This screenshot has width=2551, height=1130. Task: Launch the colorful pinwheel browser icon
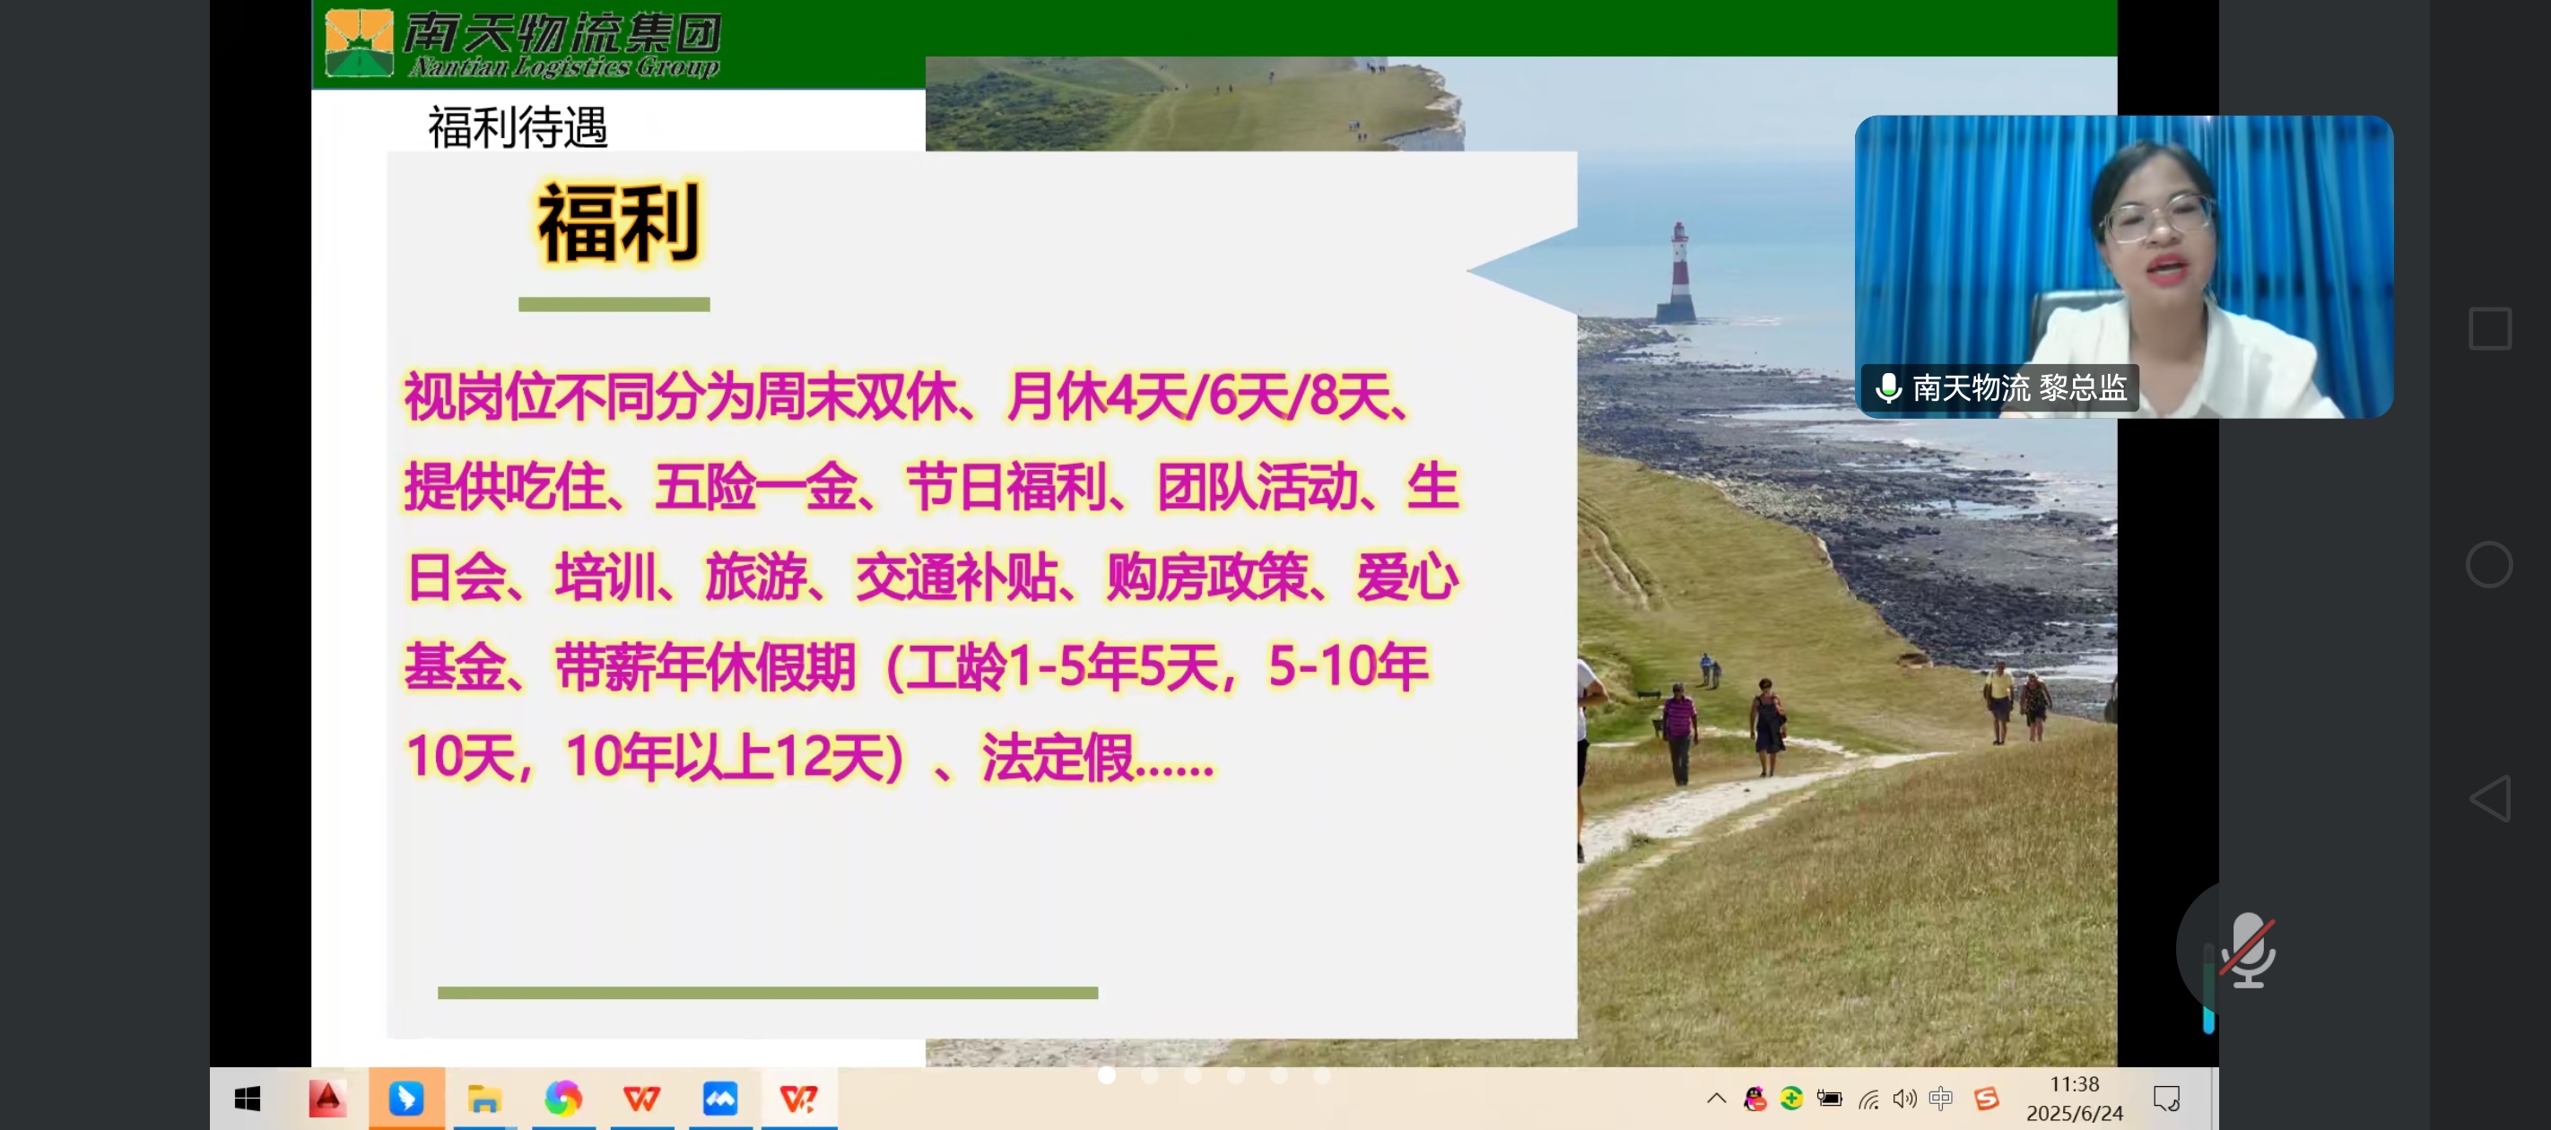coord(562,1099)
